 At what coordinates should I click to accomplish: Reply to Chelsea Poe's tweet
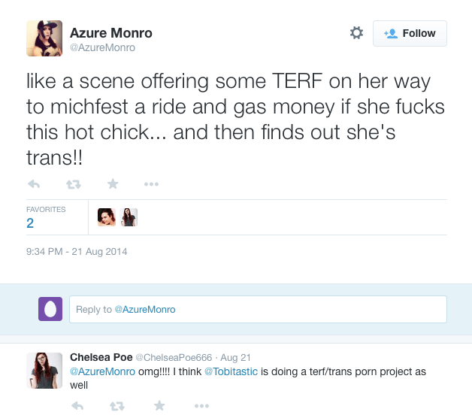pos(77,406)
